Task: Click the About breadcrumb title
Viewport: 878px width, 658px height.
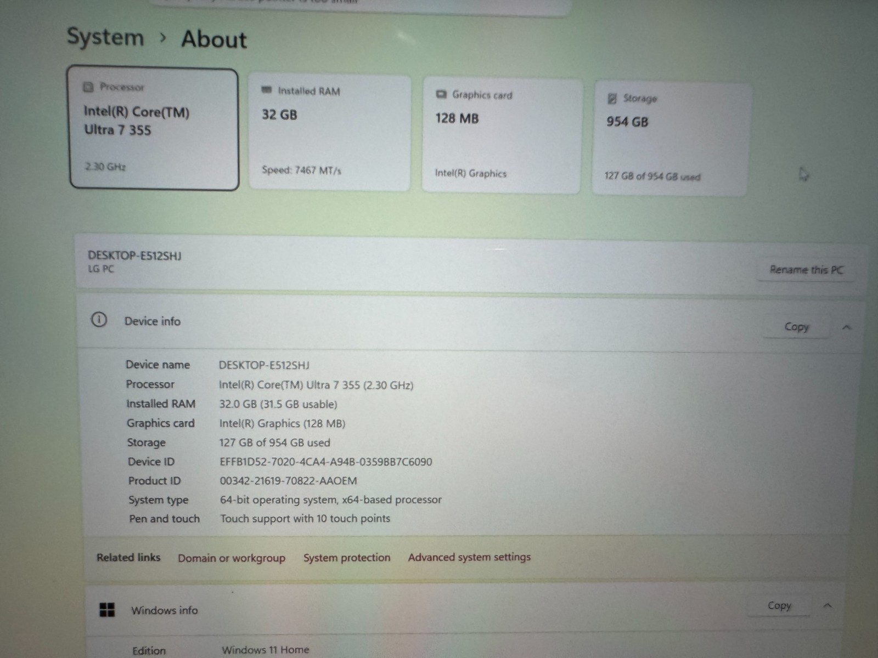Action: pos(214,39)
